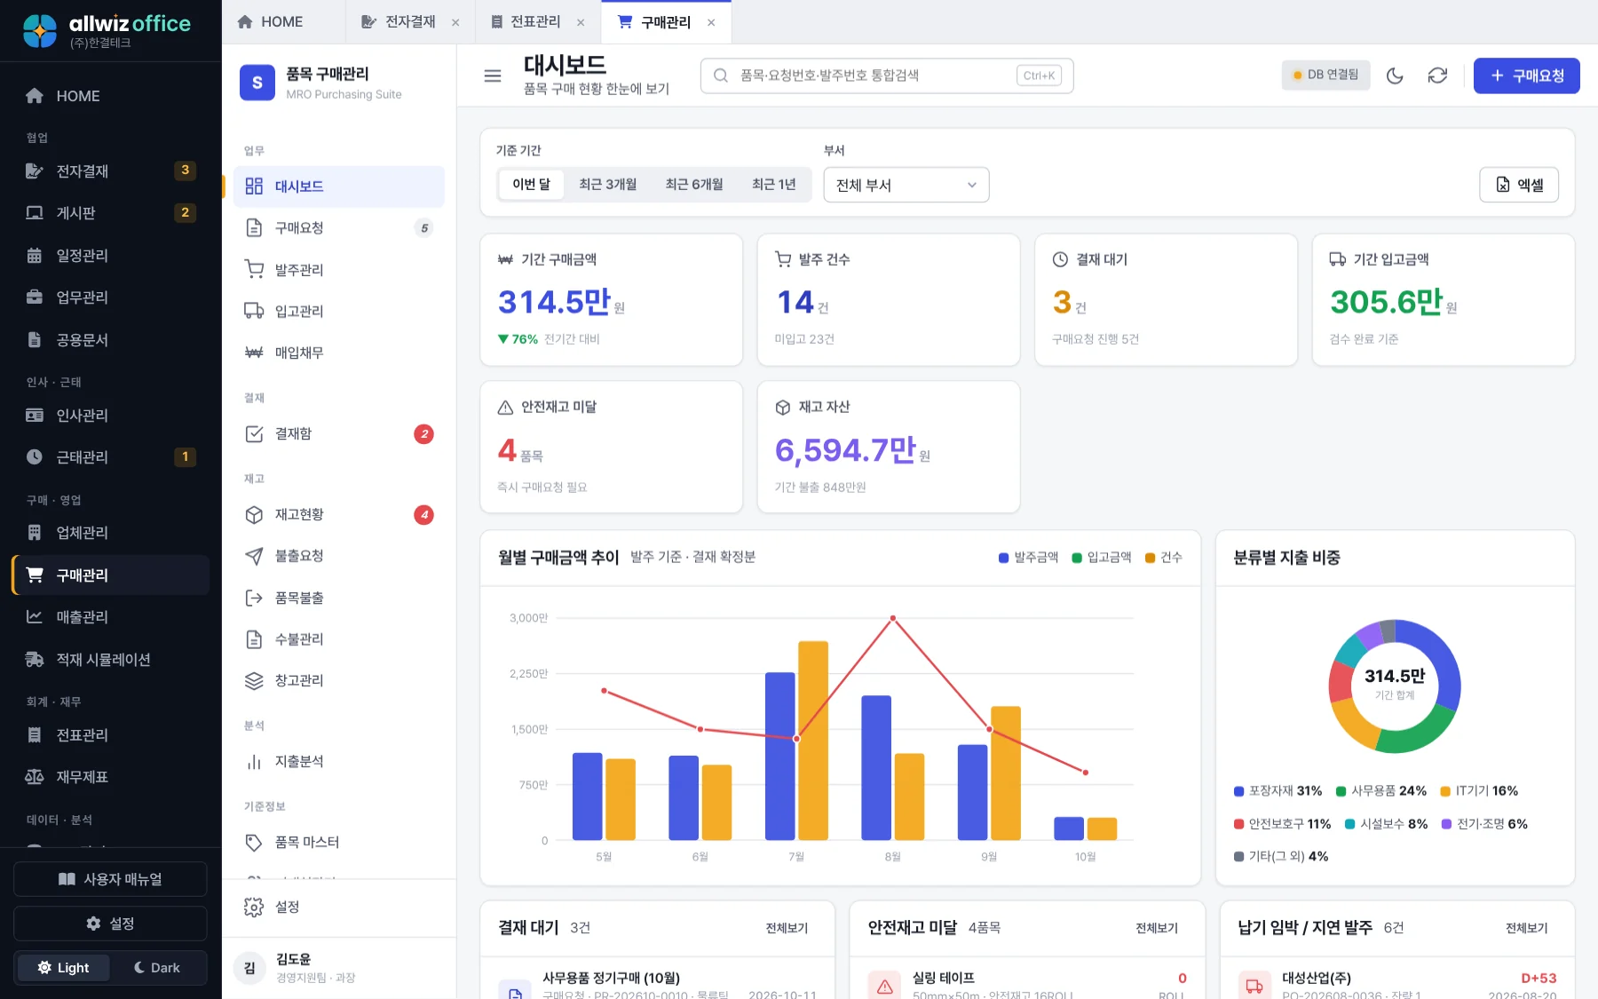Open 대시보드 in purchasing menu
The height and width of the screenshot is (999, 1598).
[338, 186]
